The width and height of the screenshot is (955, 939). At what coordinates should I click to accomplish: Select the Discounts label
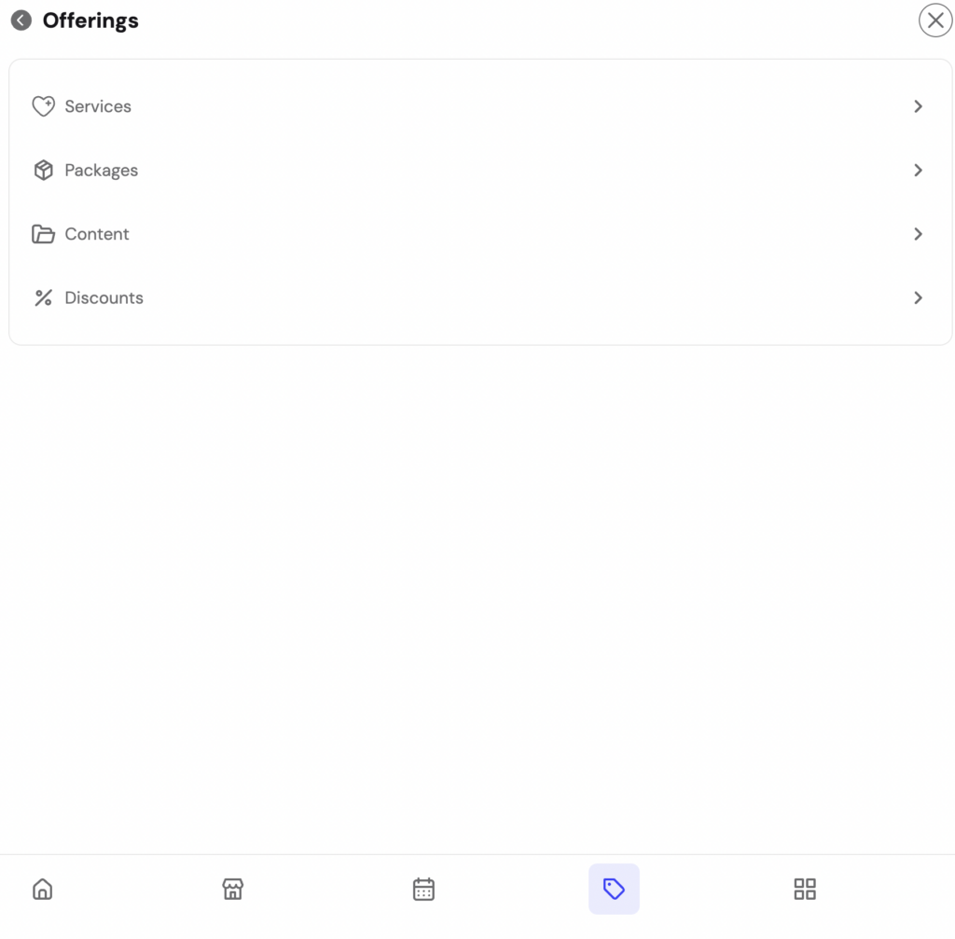(x=104, y=297)
